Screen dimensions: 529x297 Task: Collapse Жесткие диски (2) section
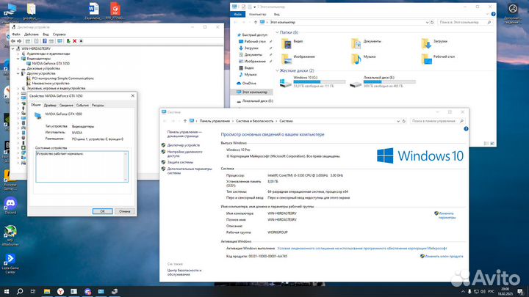coord(277,70)
